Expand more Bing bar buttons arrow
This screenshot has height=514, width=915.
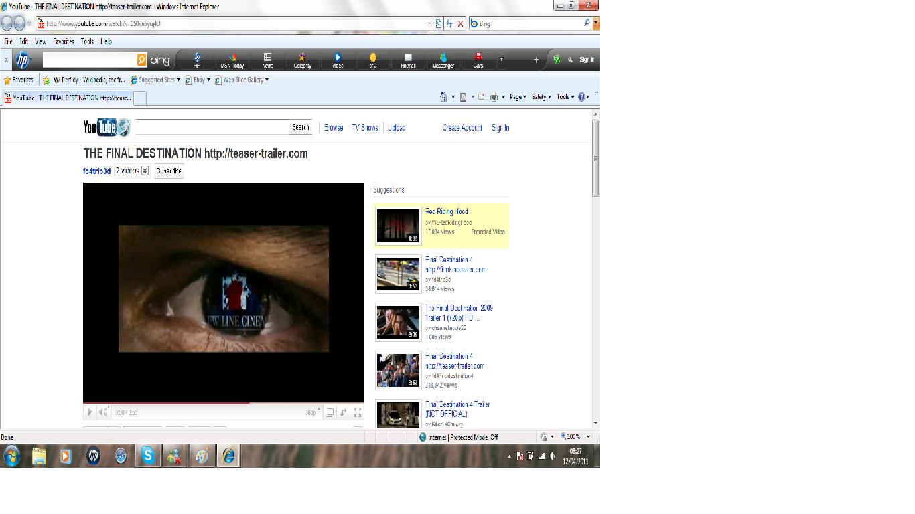(x=502, y=60)
